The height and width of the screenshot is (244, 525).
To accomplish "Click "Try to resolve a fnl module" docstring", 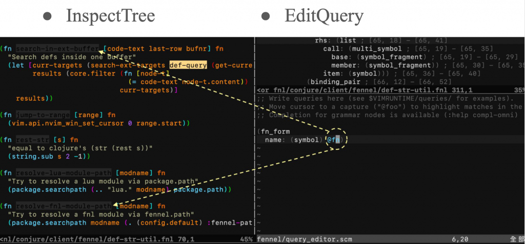I will tap(101, 214).
